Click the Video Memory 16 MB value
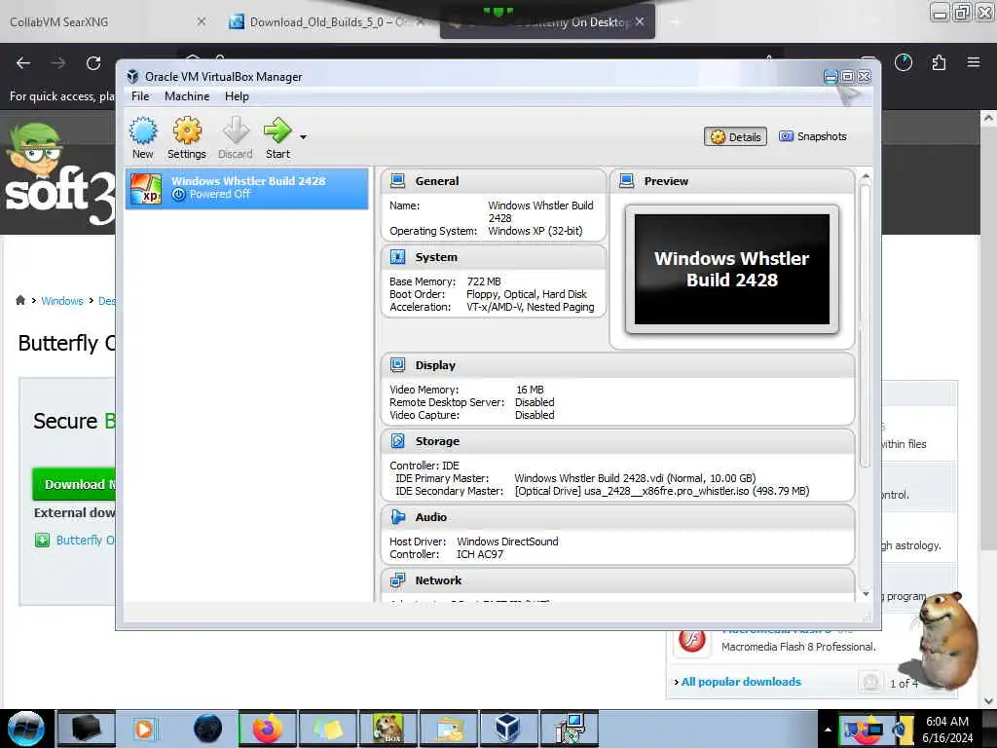997x748 pixels. pos(530,390)
